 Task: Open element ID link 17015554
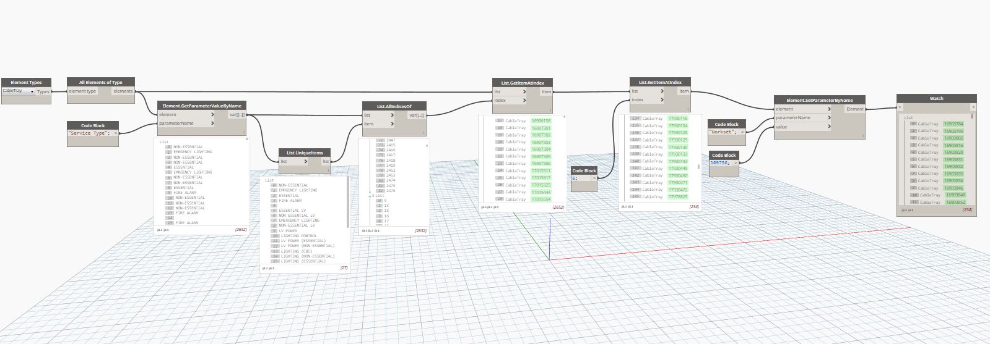pos(541,199)
